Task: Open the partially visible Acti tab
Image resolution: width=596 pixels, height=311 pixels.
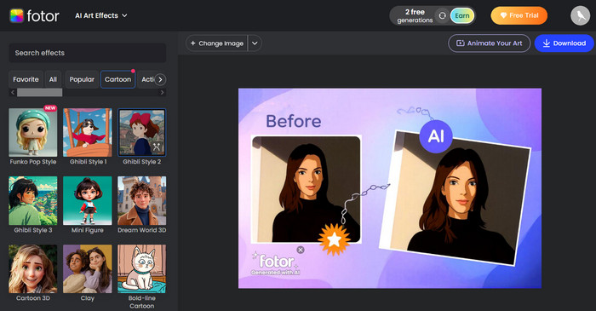Action: point(146,79)
